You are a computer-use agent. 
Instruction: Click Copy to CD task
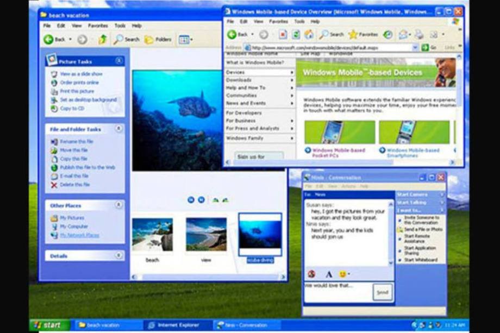tap(67, 108)
